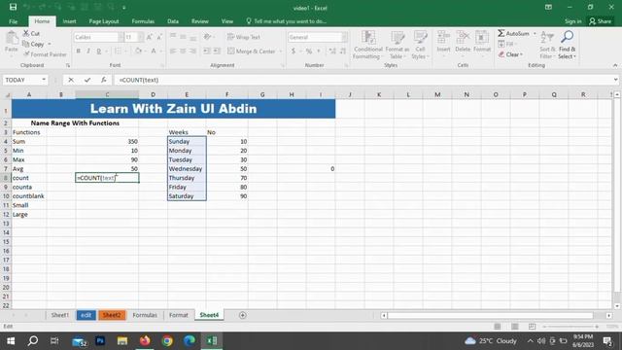This screenshot has width=622, height=350.
Task: Open Cell Styles gallery icon
Action: click(x=420, y=37)
